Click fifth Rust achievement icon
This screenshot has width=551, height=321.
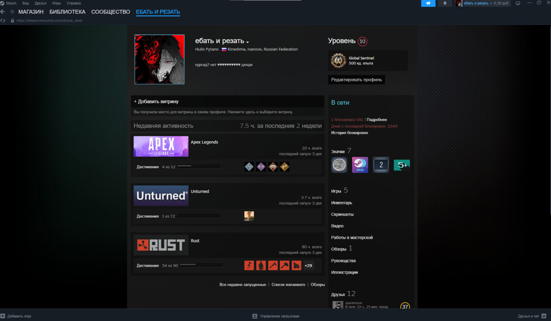(296, 265)
